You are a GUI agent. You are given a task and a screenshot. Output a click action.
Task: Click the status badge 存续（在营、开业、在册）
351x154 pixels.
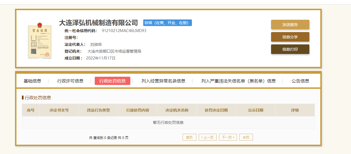[168, 23]
